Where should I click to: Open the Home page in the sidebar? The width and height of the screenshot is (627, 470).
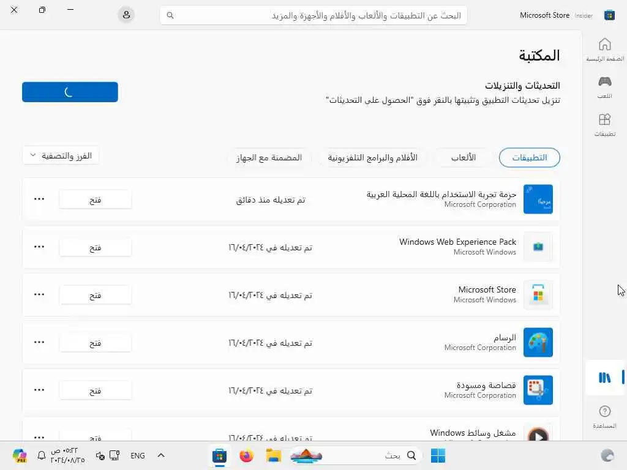[x=604, y=50]
